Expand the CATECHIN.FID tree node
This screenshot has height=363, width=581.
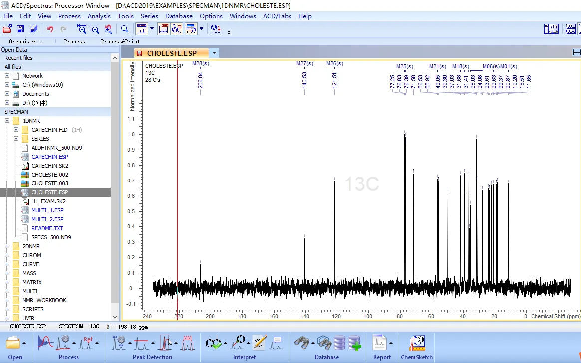[16, 130]
